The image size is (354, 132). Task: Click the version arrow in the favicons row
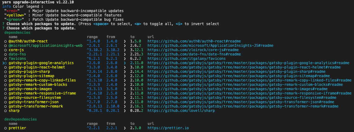click(x=125, y=59)
